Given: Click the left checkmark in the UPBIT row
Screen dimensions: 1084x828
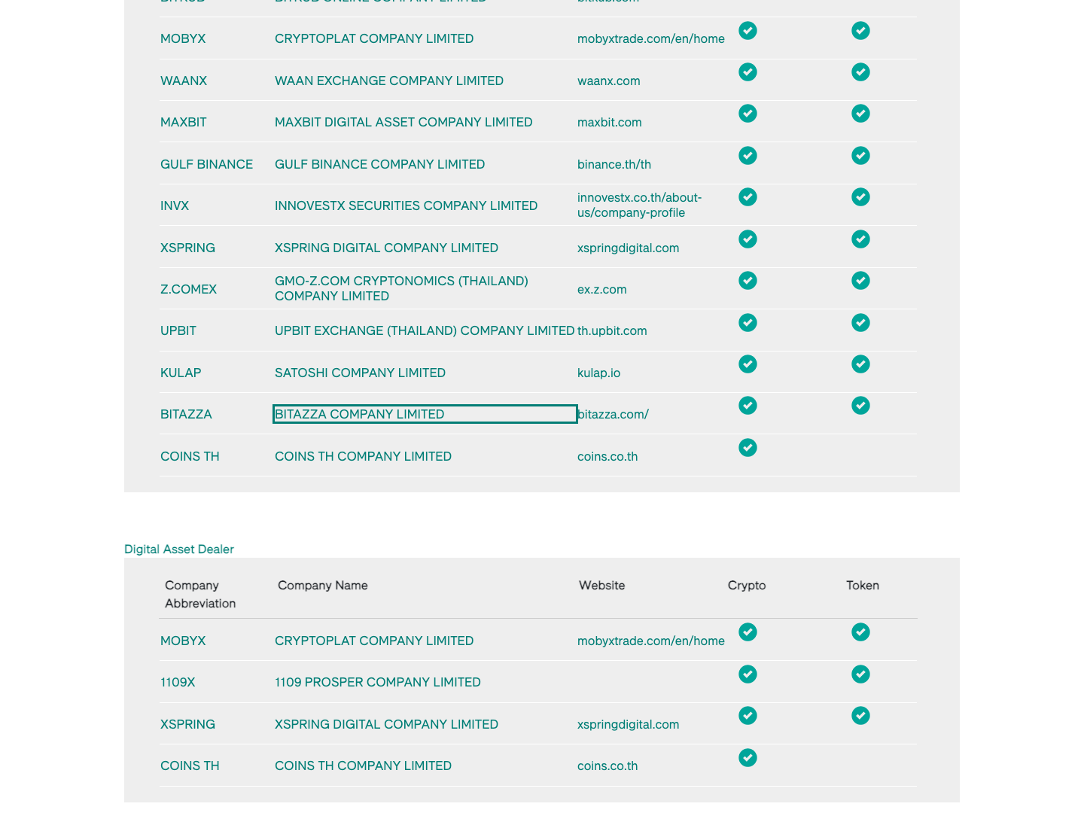Looking at the screenshot, I should (748, 323).
